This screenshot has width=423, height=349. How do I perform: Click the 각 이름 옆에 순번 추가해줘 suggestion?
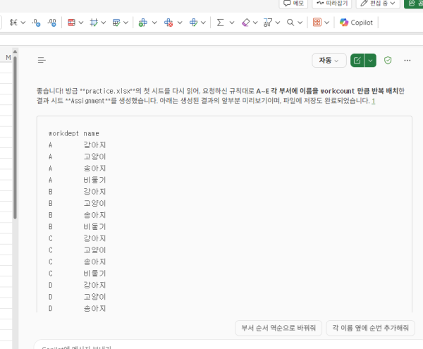370,328
